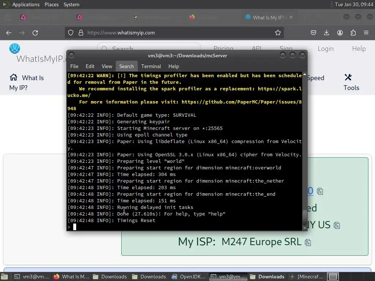The image size is (375, 281).
Task: Click the show desktop icon in bottom panel
Action: click(4, 277)
